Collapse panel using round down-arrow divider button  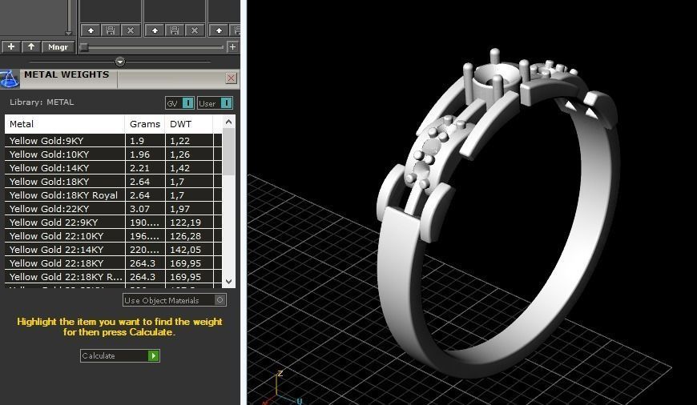[x=120, y=62]
